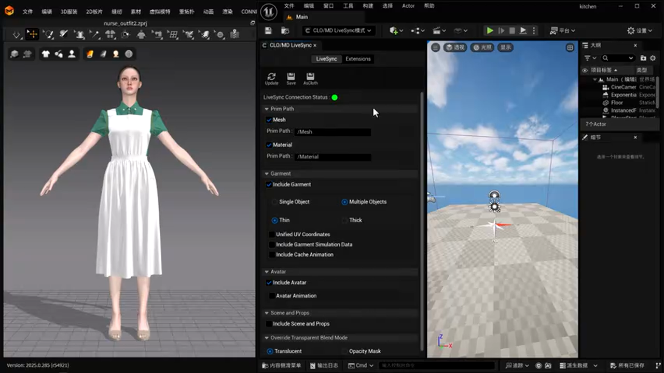Collapse the Garment section
This screenshot has height=373, width=664.
267,174
